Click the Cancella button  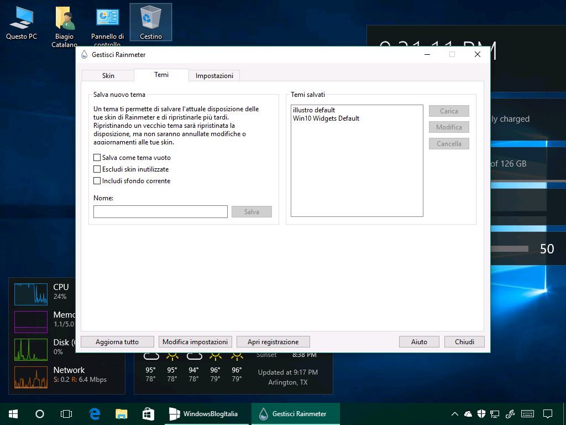pyautogui.click(x=449, y=144)
